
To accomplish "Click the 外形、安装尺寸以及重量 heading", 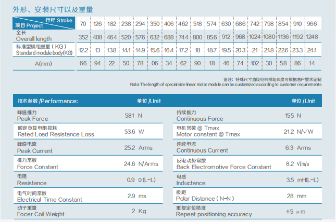I will [53, 10].
